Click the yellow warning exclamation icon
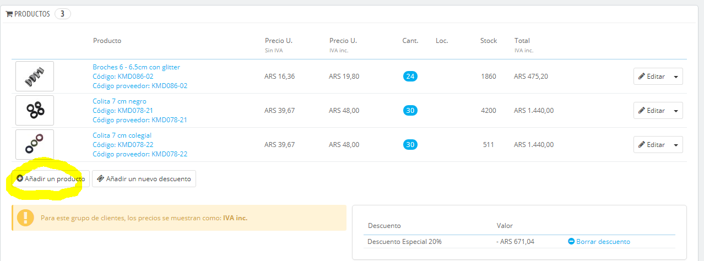 click(25, 218)
